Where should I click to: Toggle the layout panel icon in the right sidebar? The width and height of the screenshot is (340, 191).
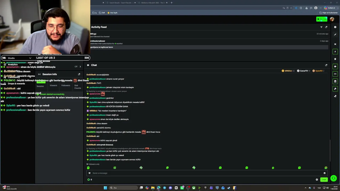(x=335, y=81)
